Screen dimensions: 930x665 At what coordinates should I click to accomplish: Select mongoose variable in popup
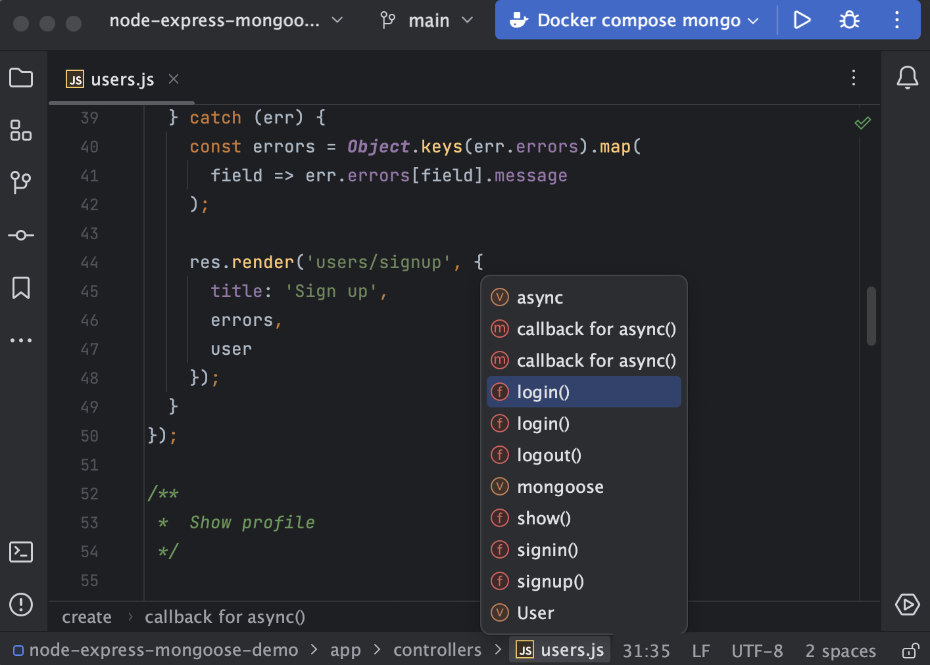tap(584, 486)
